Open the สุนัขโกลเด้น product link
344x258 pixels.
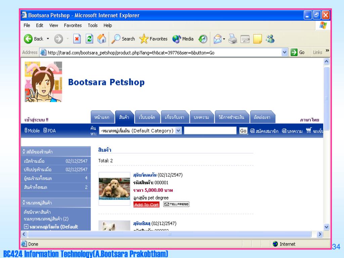point(145,175)
